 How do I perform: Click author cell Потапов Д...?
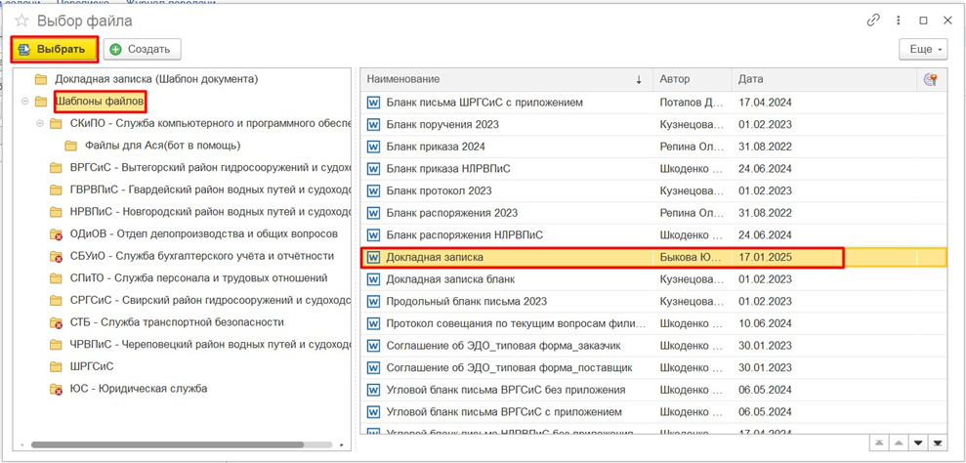pyautogui.click(x=690, y=103)
